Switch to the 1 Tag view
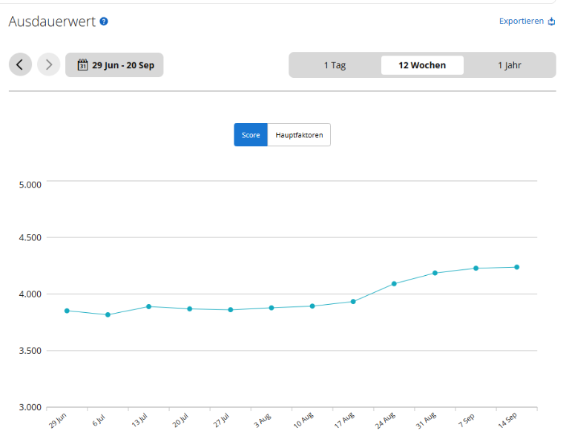This screenshot has height=439, width=569. click(335, 65)
